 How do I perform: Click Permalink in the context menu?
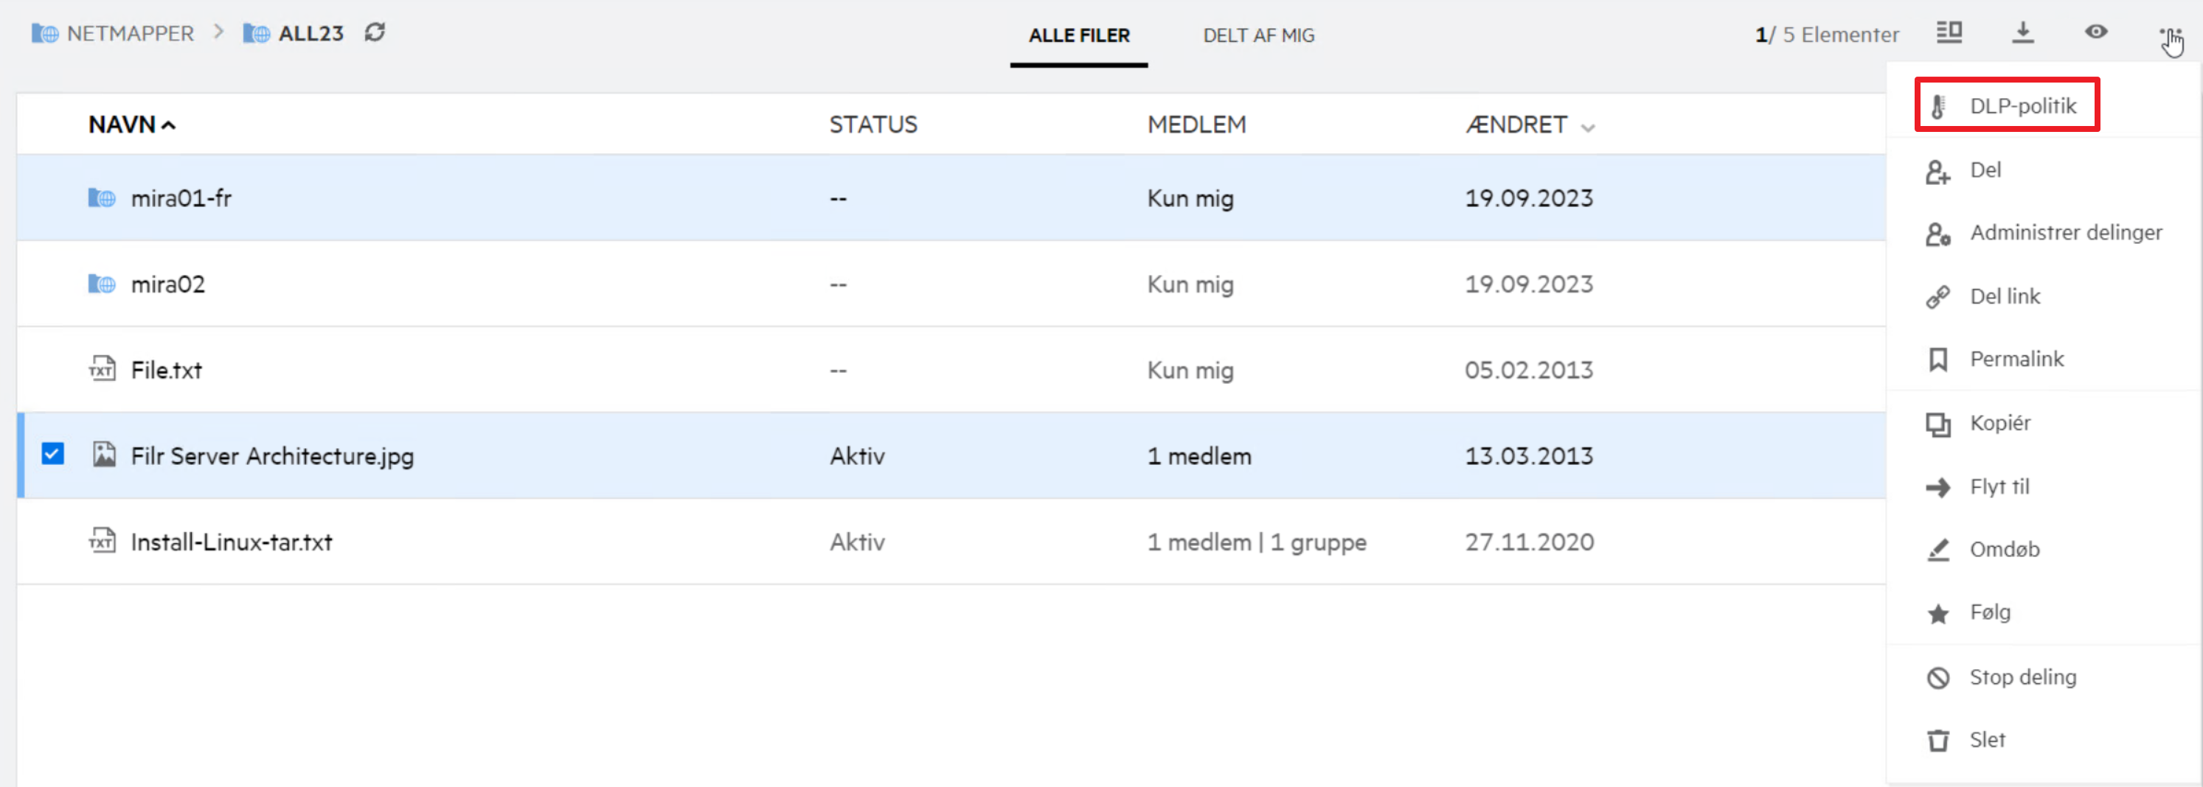(2016, 359)
